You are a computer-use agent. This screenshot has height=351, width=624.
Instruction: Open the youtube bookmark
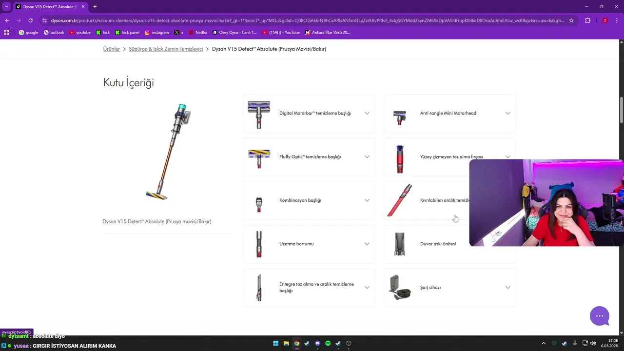tap(80, 33)
